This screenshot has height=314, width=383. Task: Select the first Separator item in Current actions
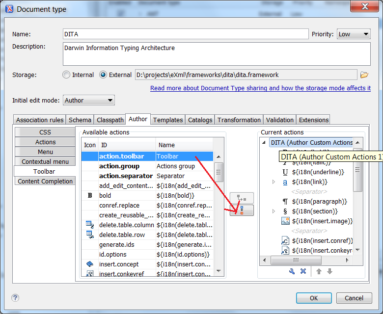(x=309, y=192)
